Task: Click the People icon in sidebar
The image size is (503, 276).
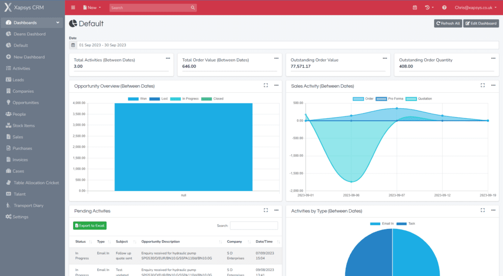Action: (x=8, y=114)
